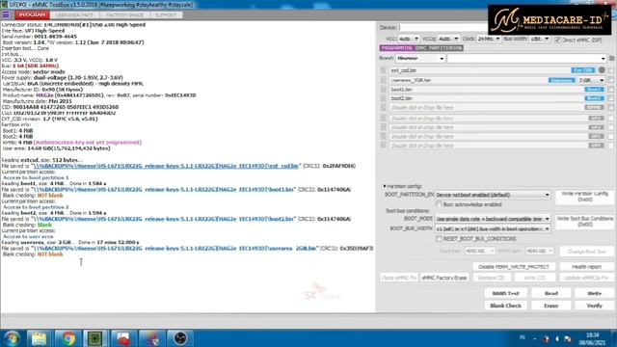This screenshot has width=617, height=347.
Task: Open the Clock 24 MHz dropdown
Action: coord(489,39)
